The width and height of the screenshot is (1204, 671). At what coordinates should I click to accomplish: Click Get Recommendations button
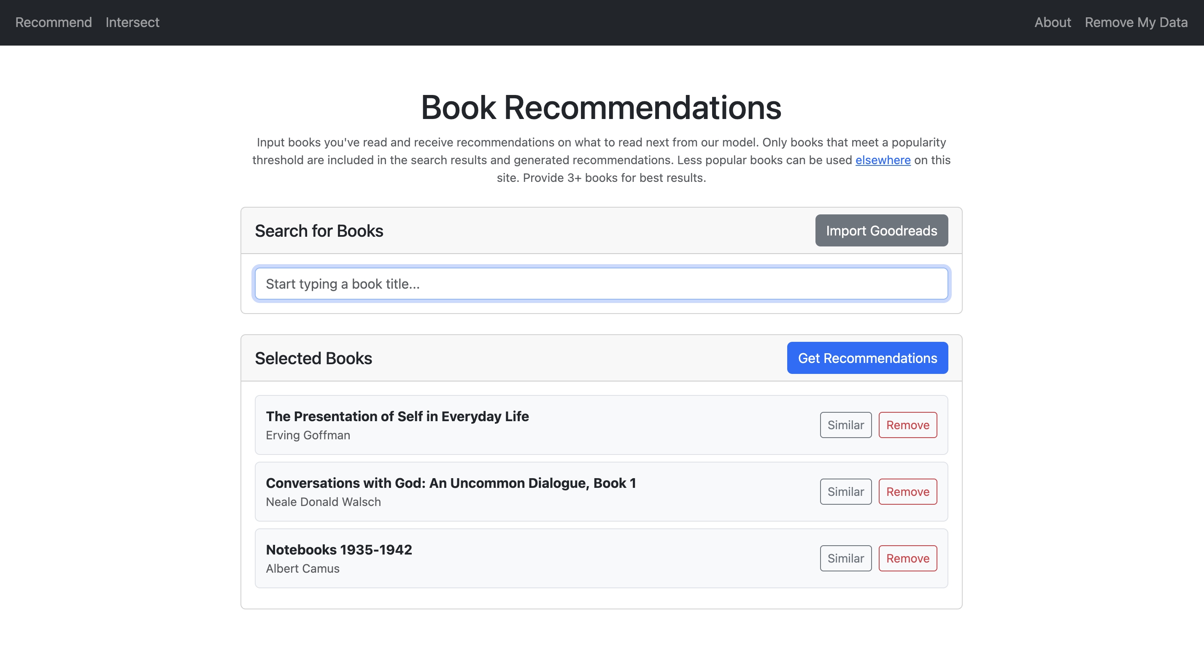click(867, 358)
